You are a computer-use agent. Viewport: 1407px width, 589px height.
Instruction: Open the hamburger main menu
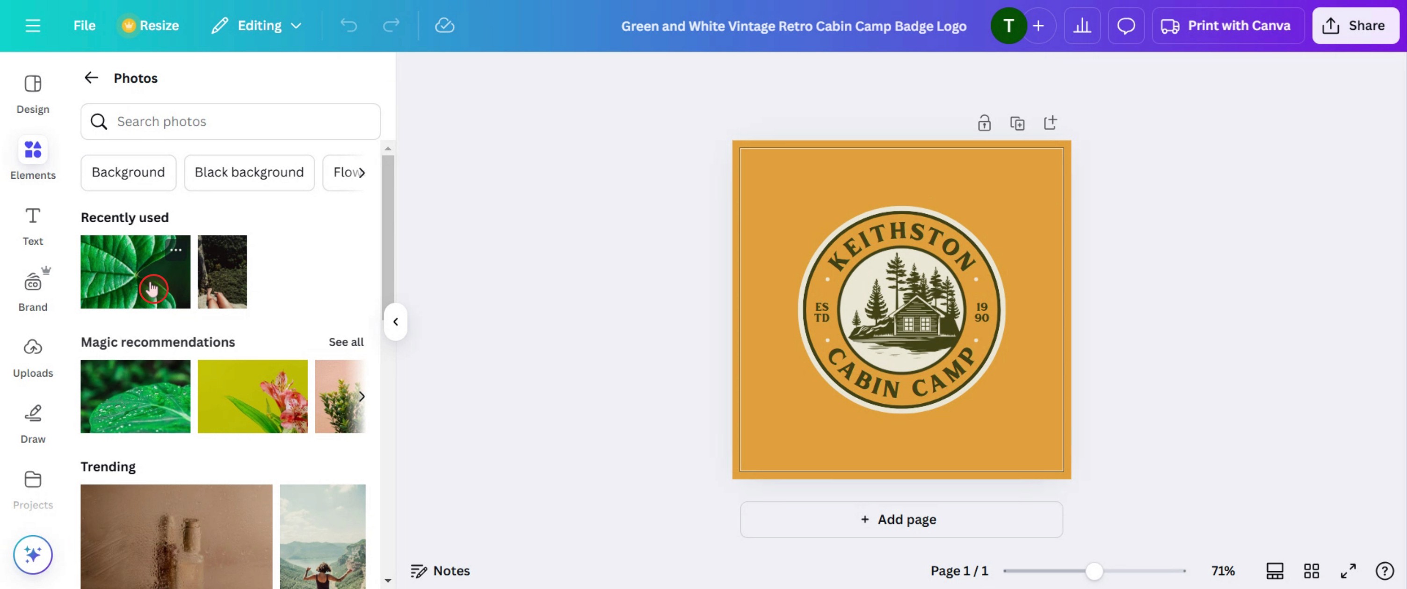pos(33,26)
